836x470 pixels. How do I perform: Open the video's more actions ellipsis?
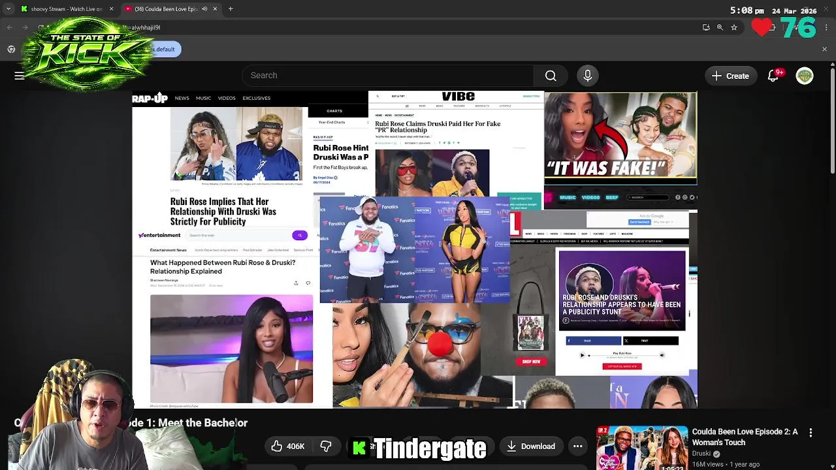point(578,446)
